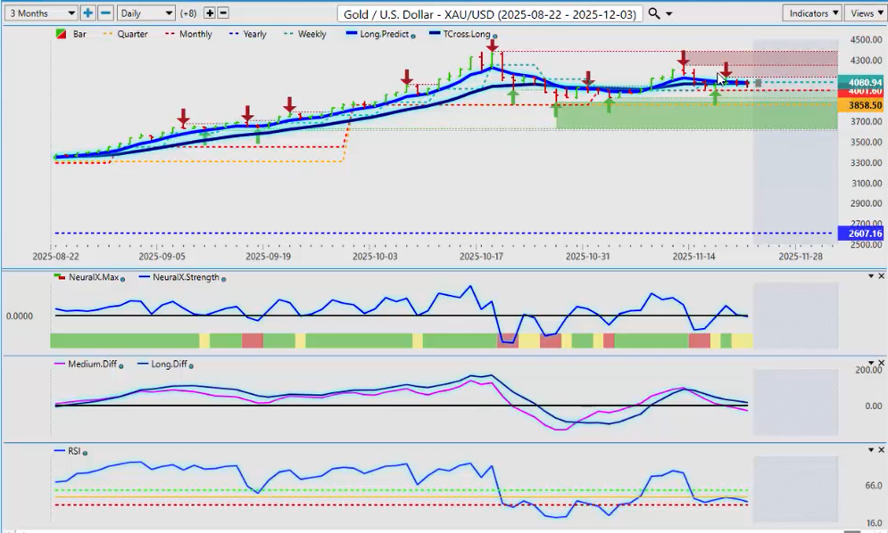The image size is (888, 533).
Task: Click the magnifier symbol search icon
Action: coord(654,13)
